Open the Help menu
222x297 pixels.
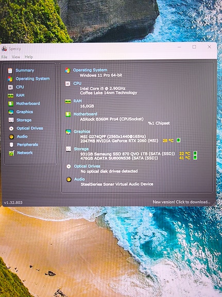click(29, 57)
